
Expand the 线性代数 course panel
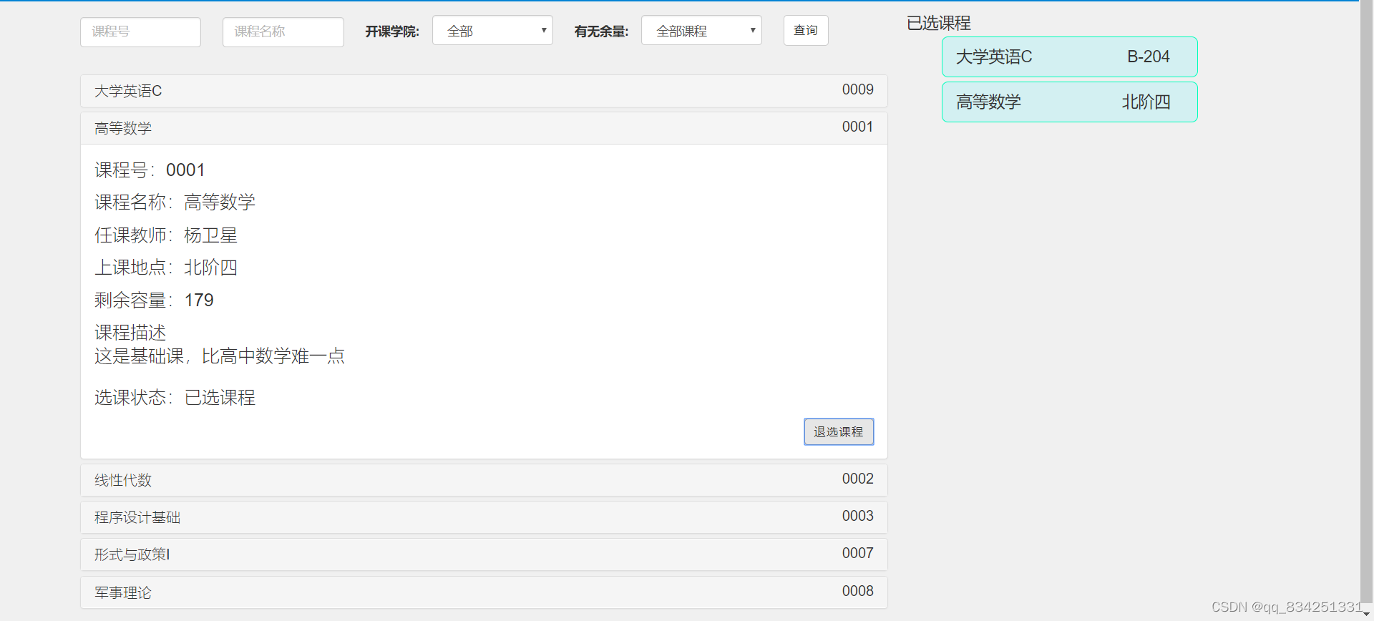pyautogui.click(x=484, y=480)
